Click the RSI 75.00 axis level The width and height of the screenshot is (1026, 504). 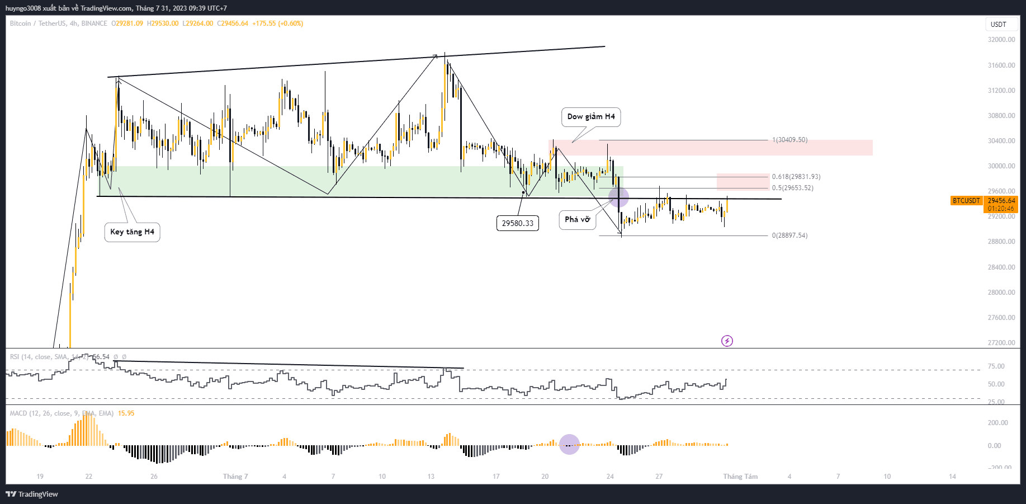(x=996, y=366)
